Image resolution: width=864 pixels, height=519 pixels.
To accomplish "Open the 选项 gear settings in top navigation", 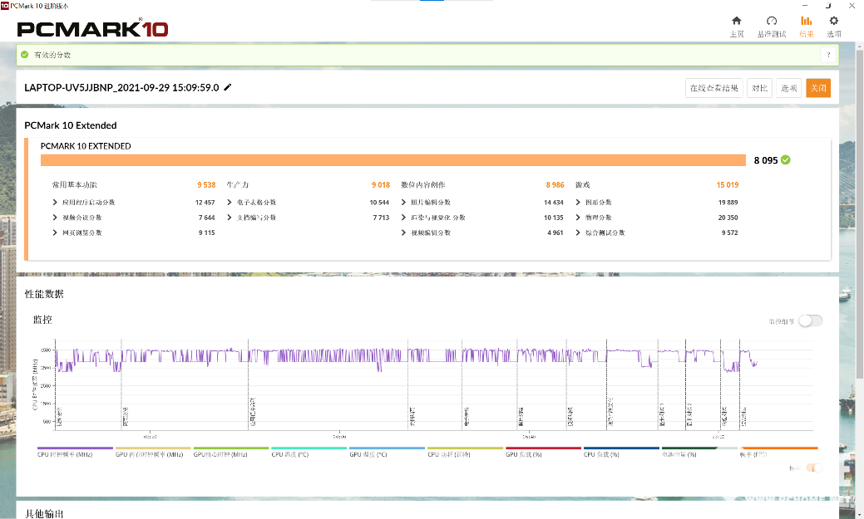I will tap(834, 27).
